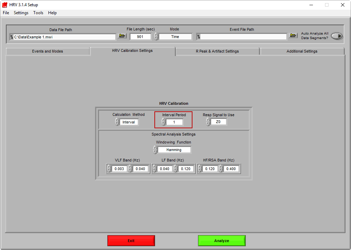Change Windowing Function using stepper arrows
351x250 pixels.
pyautogui.click(x=155, y=150)
